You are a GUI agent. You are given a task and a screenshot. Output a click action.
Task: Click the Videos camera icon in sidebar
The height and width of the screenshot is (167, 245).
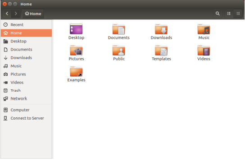click(x=5, y=83)
